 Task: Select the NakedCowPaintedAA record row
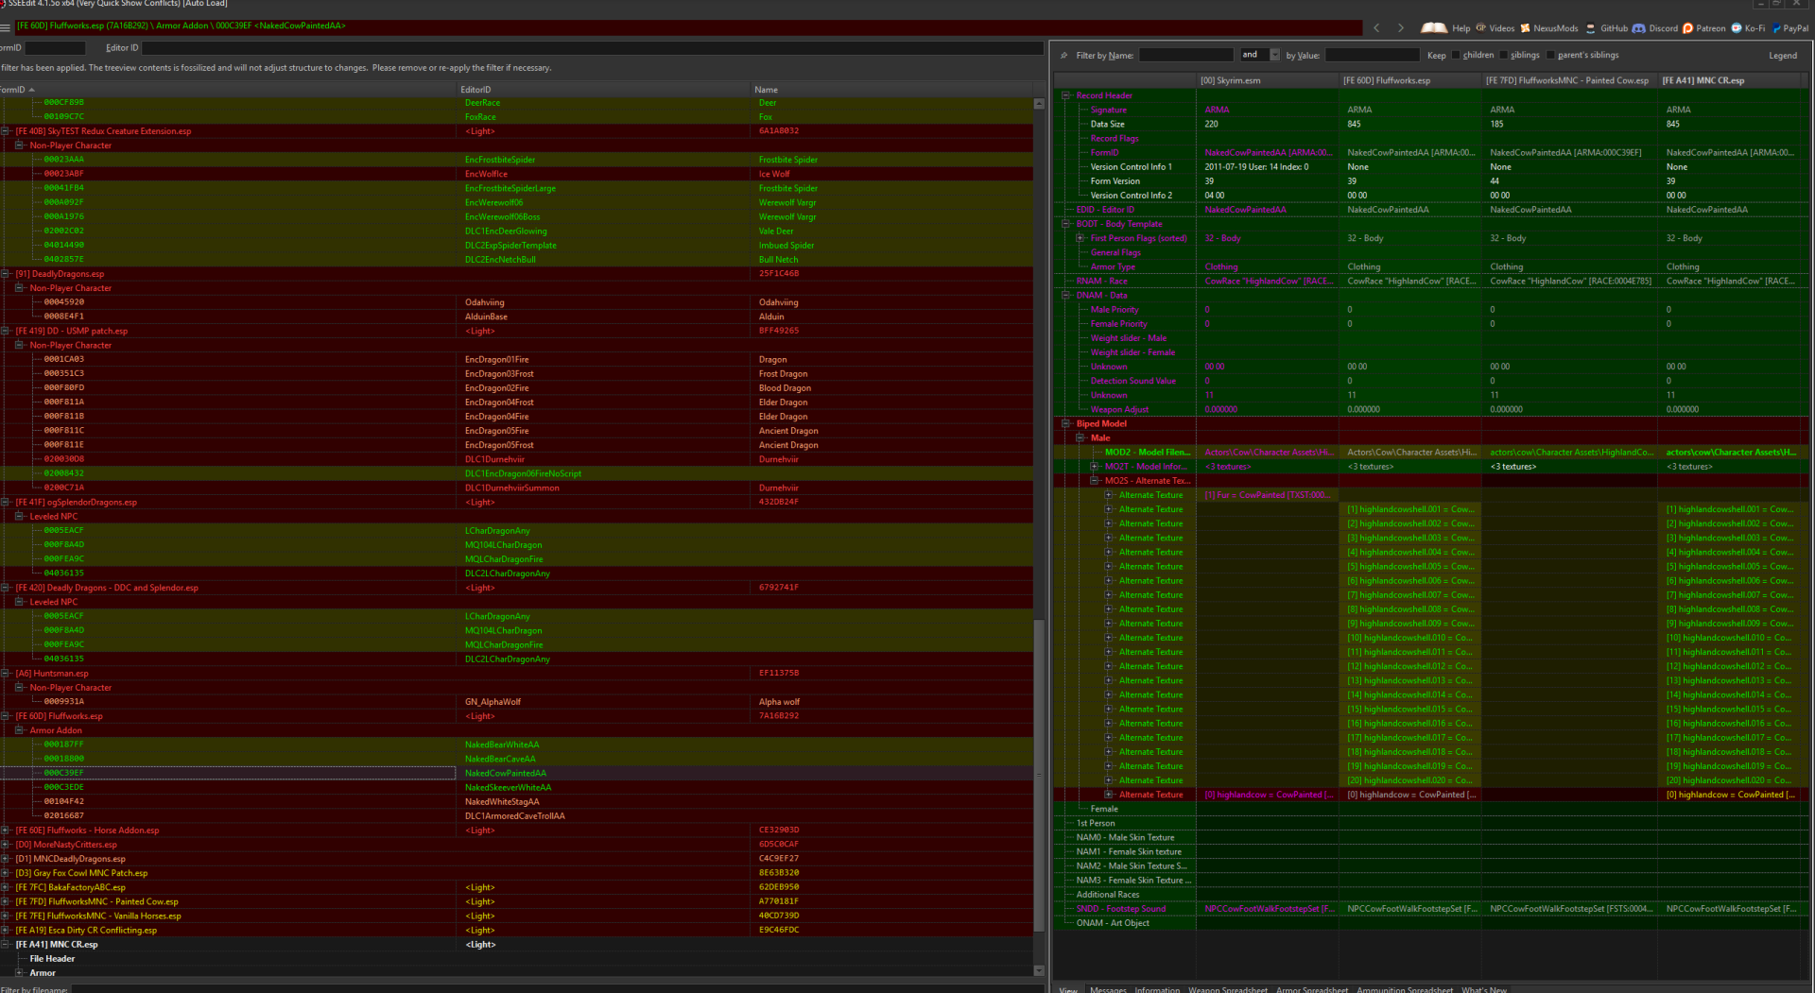[x=516, y=773]
